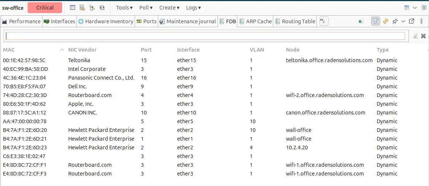Open the chevron dropdown beside table layout icon
The height and width of the screenshot is (186, 429).
click(x=415, y=8)
